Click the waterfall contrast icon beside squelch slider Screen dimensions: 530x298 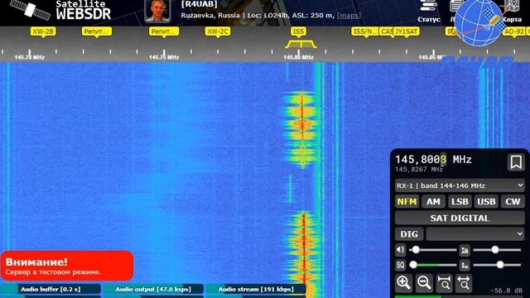coord(465,265)
